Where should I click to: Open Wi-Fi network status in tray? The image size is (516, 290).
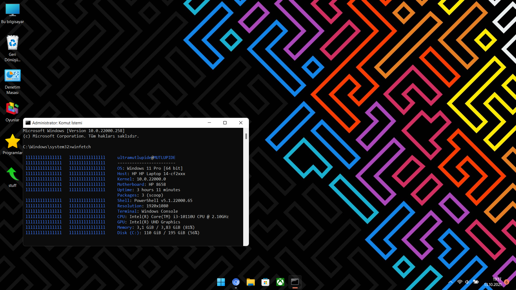(x=460, y=282)
